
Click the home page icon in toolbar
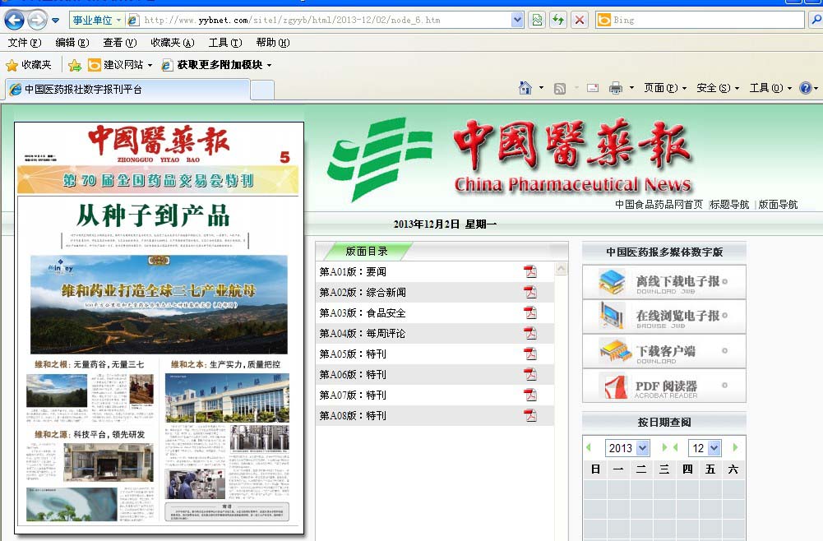[x=525, y=88]
